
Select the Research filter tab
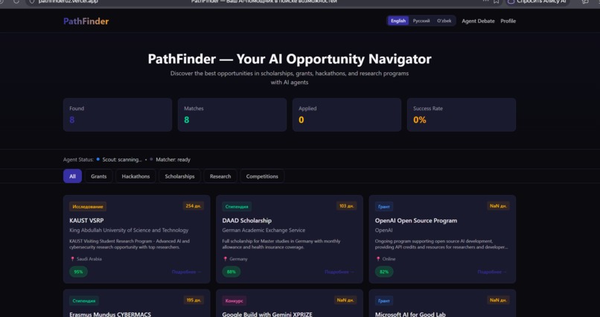pos(220,176)
